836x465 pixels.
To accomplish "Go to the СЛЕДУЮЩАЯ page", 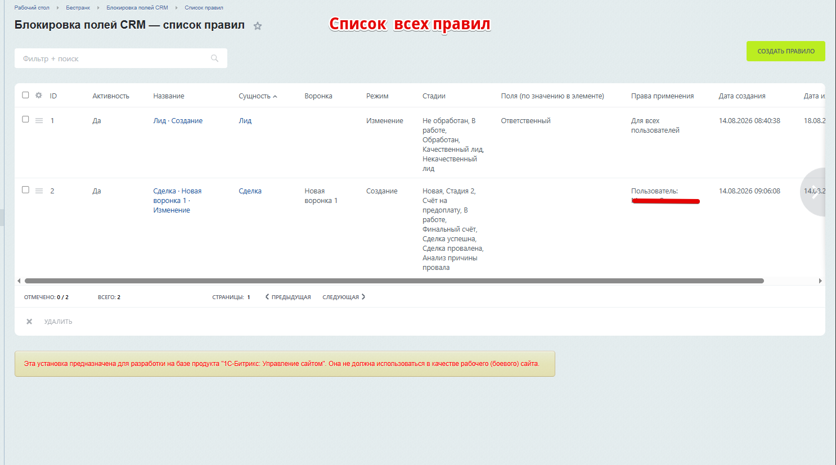I will point(344,297).
